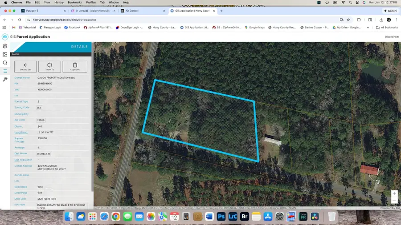Select the details list icon in sidebar
The height and width of the screenshot is (225, 401).
(x=5, y=71)
